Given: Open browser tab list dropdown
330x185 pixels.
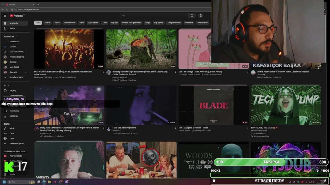Looking at the screenshot, I should [3, 4].
